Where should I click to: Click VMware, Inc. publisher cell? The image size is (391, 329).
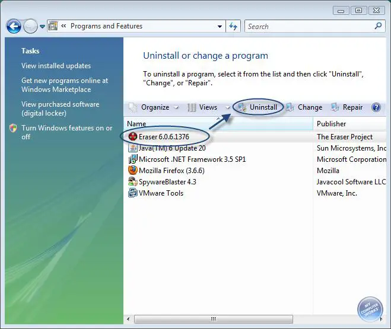(337, 193)
